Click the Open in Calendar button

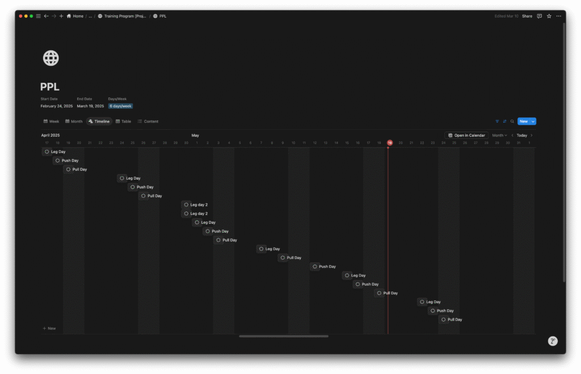tap(466, 135)
